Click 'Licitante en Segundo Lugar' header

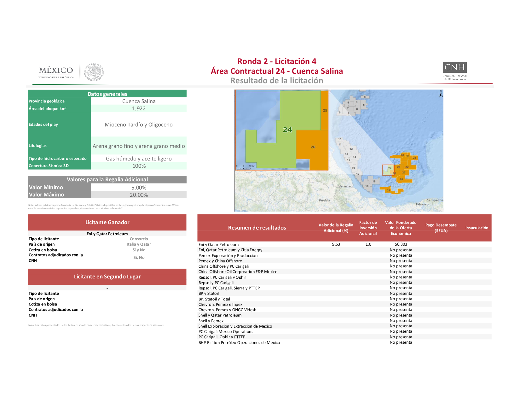[x=107, y=277]
